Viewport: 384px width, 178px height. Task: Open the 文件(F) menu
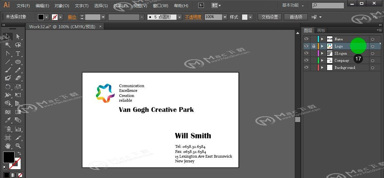pyautogui.click(x=23, y=5)
